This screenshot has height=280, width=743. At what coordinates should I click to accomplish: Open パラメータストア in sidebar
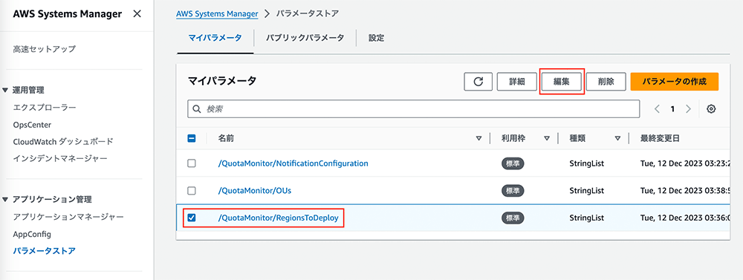(44, 250)
